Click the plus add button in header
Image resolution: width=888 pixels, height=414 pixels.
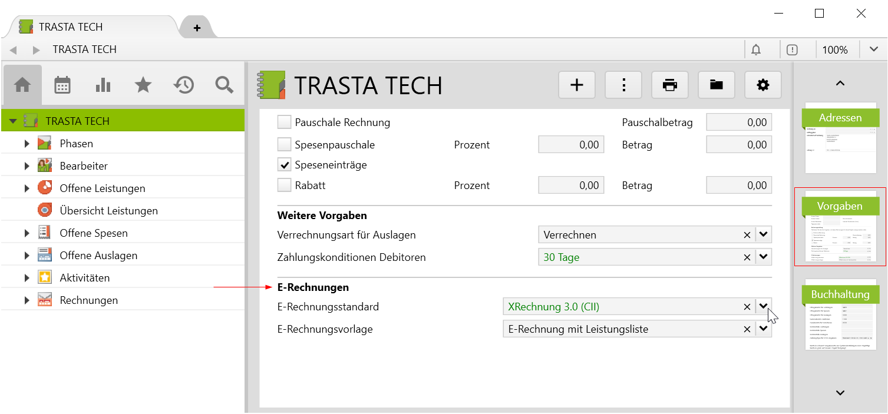[576, 85]
